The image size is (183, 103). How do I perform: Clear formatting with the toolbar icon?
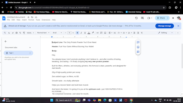142,33
